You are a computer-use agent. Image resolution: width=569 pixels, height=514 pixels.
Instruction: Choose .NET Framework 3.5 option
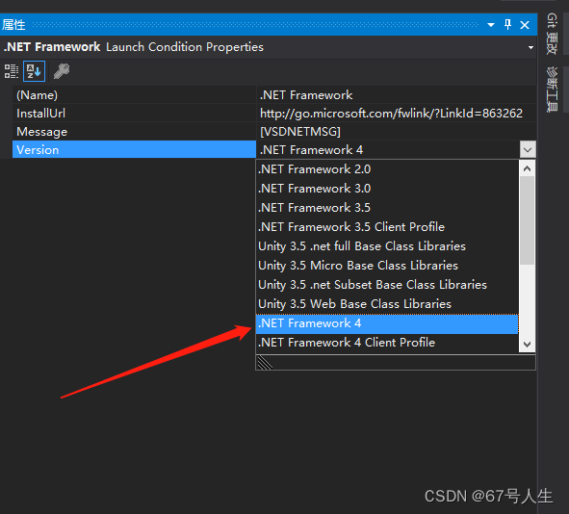pos(388,208)
